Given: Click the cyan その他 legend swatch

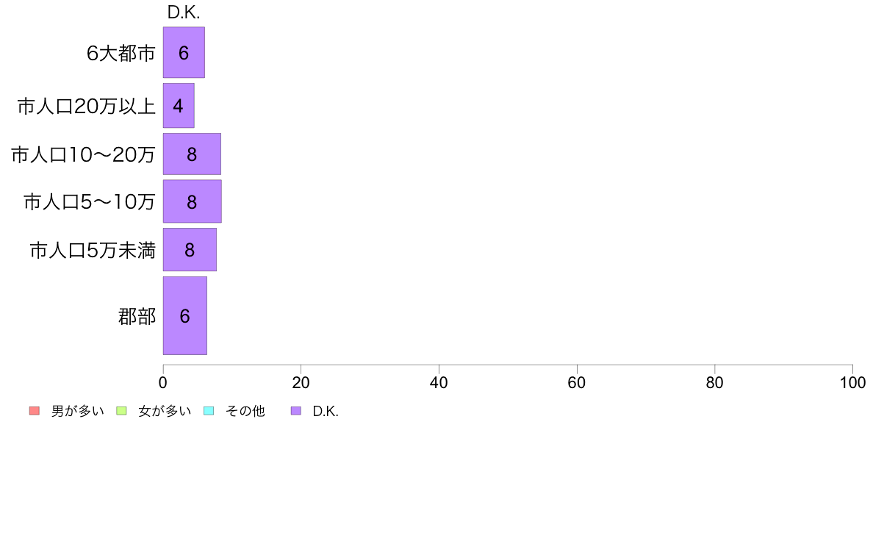Looking at the screenshot, I should tap(209, 411).
